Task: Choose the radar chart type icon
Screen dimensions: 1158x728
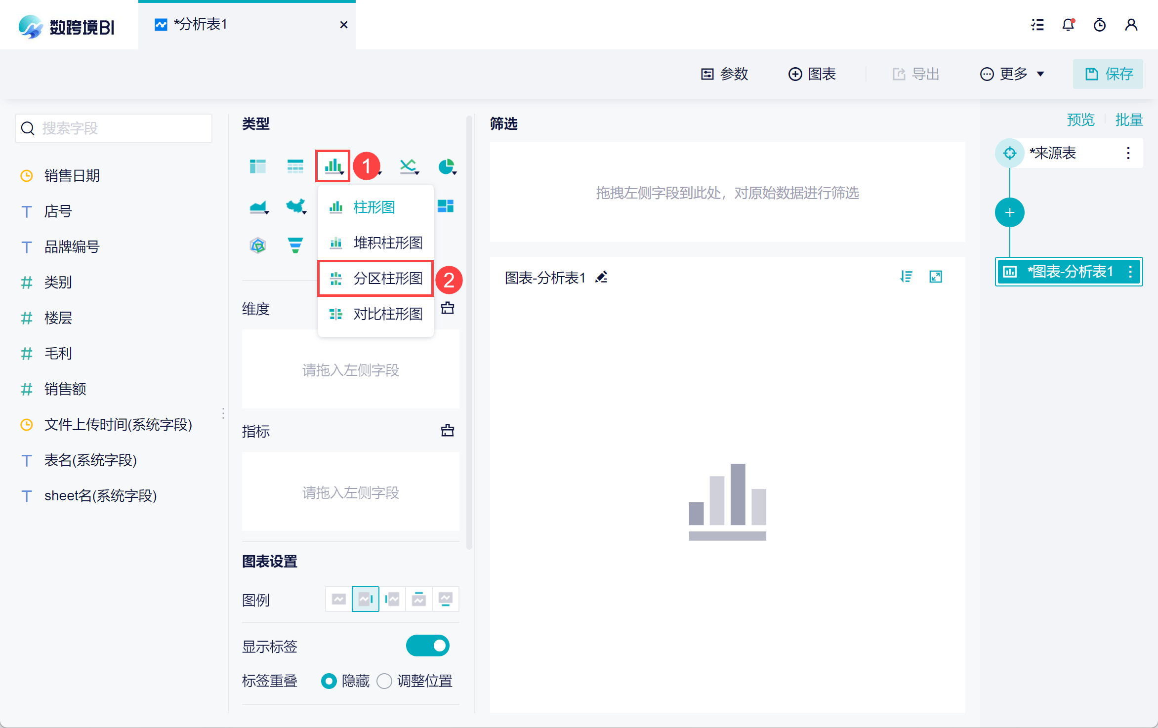Action: (258, 245)
